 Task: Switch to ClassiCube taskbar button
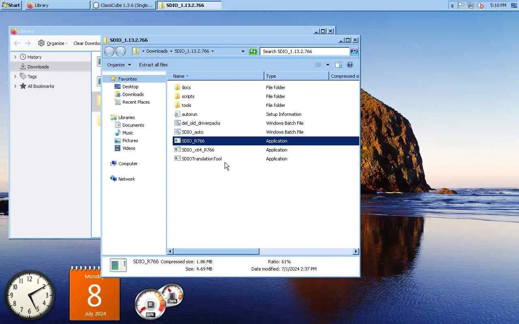click(123, 5)
